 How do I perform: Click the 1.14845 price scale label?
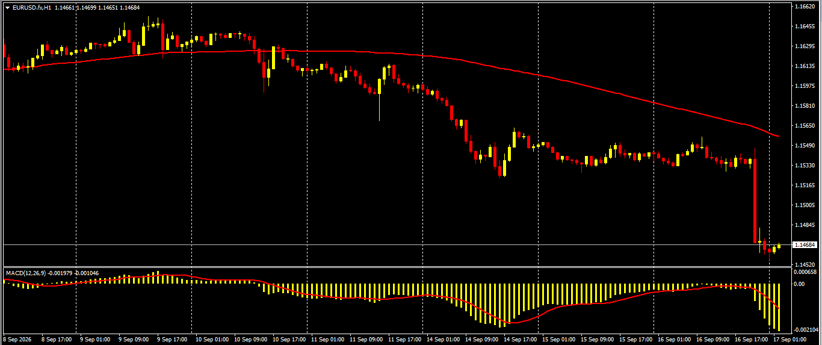coord(805,225)
